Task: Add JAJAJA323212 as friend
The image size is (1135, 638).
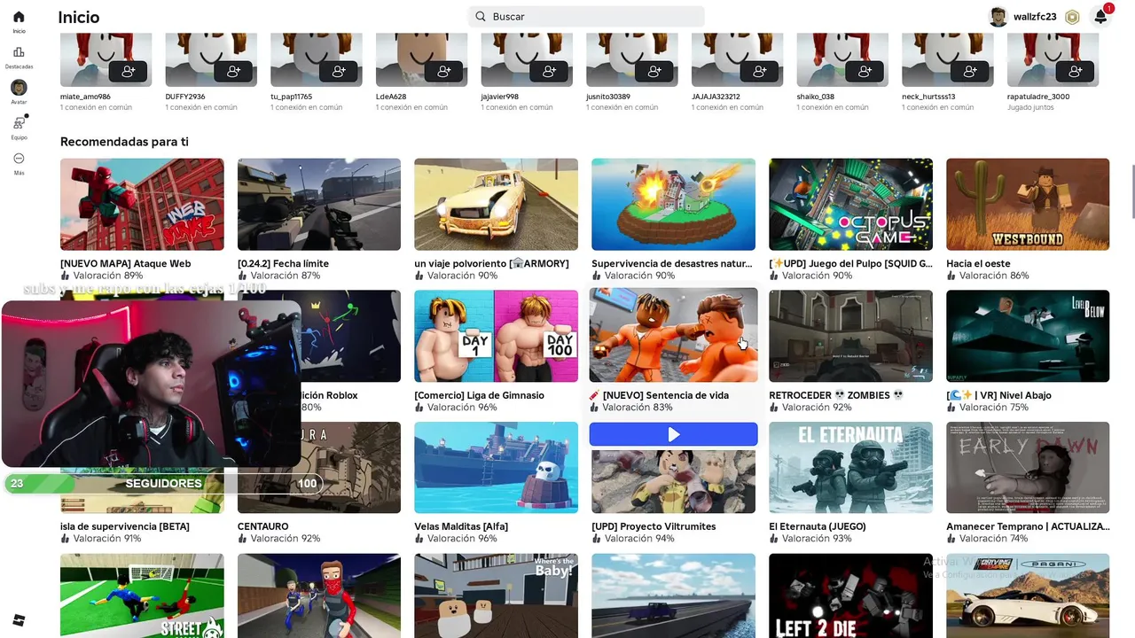Action: [x=760, y=71]
